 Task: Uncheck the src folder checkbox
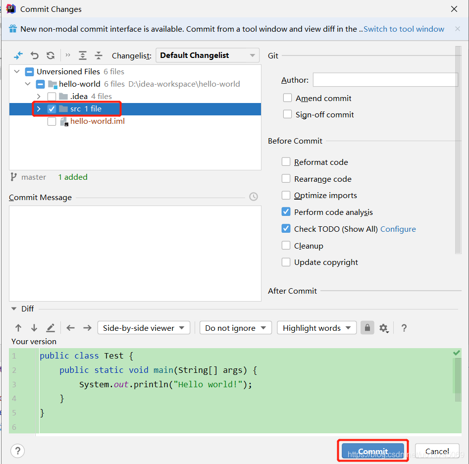point(52,109)
